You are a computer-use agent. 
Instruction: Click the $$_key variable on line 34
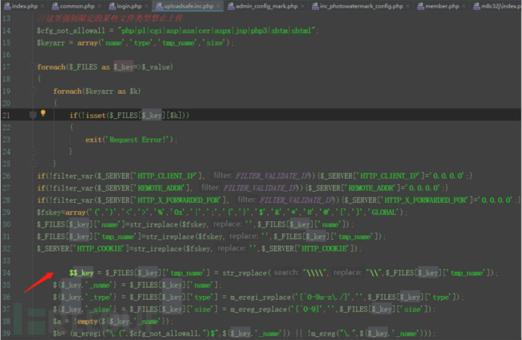[82, 273]
